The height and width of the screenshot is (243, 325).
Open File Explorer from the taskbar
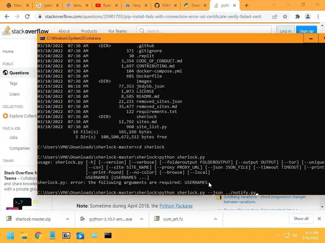[x=24, y=235]
